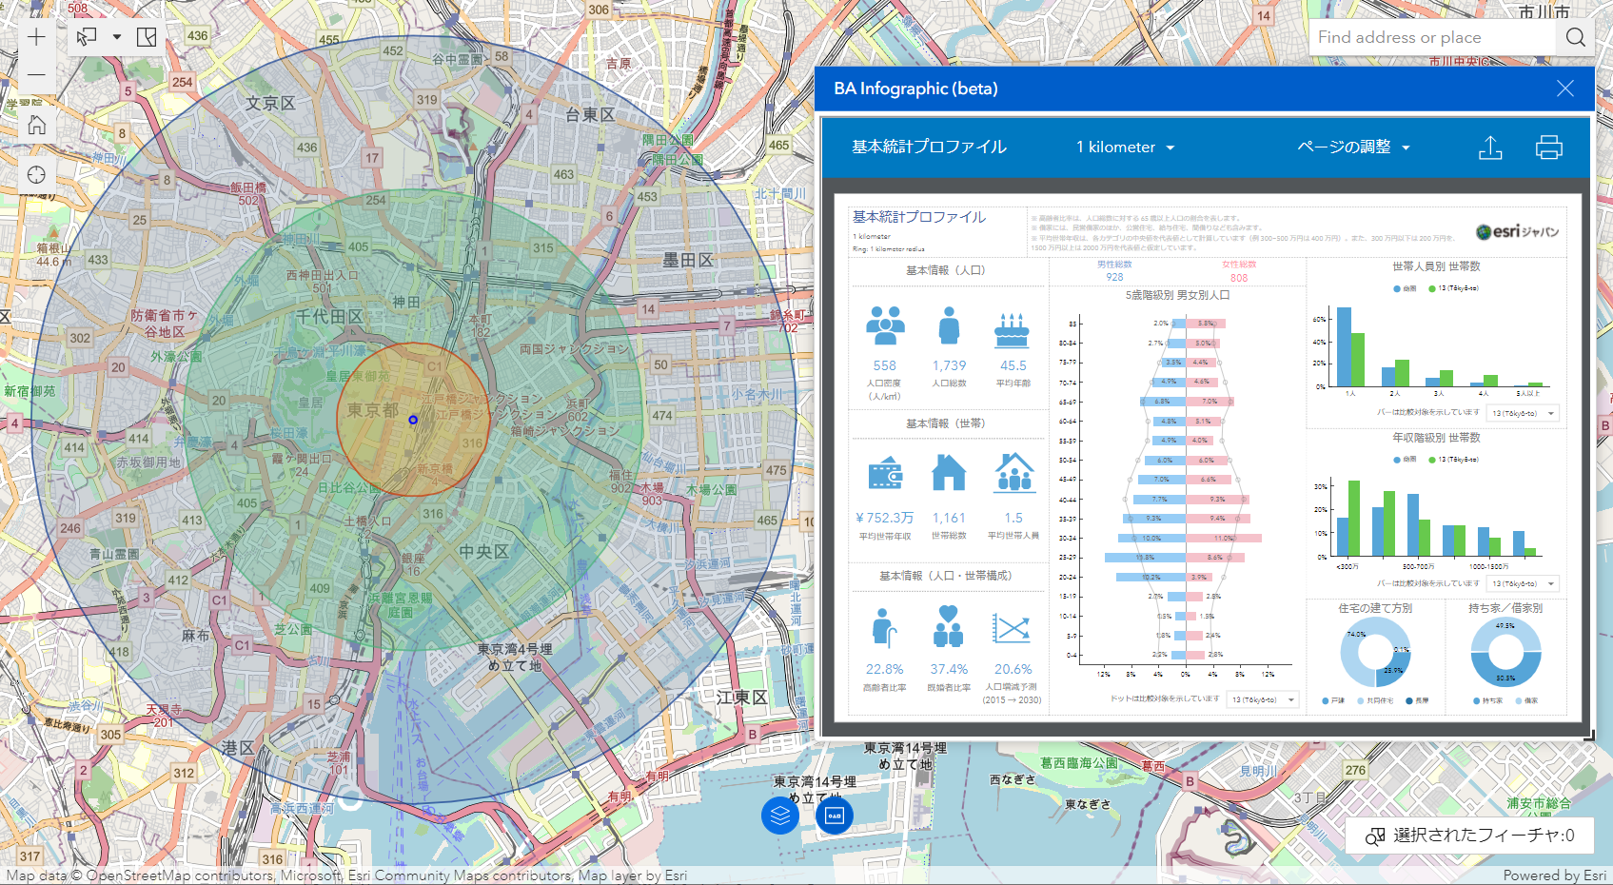1613x885 pixels.
Task: Click the 中央区 map label
Action: tap(483, 552)
